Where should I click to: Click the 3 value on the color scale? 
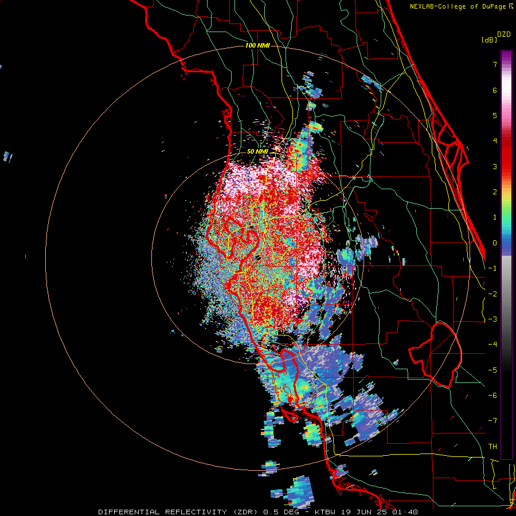pos(495,166)
